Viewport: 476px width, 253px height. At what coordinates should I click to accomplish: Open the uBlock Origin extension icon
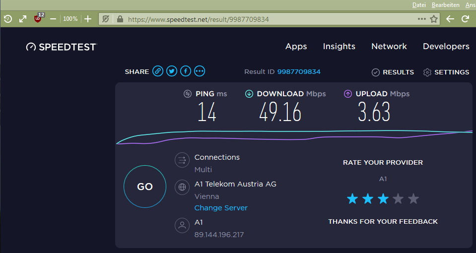pos(39,18)
